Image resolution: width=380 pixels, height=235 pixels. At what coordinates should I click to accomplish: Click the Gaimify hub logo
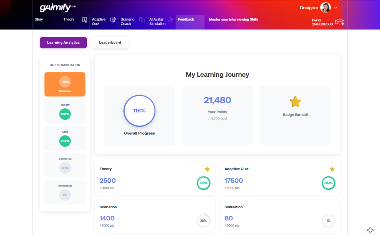pyautogui.click(x=58, y=7)
